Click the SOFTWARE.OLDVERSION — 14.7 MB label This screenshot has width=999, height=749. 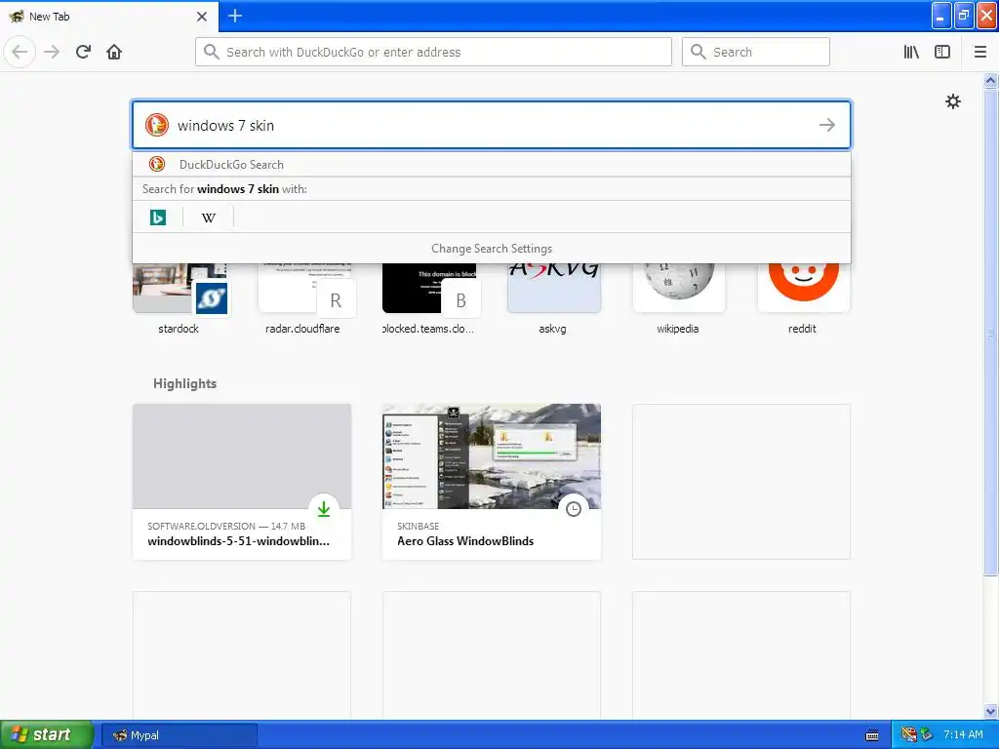click(226, 526)
